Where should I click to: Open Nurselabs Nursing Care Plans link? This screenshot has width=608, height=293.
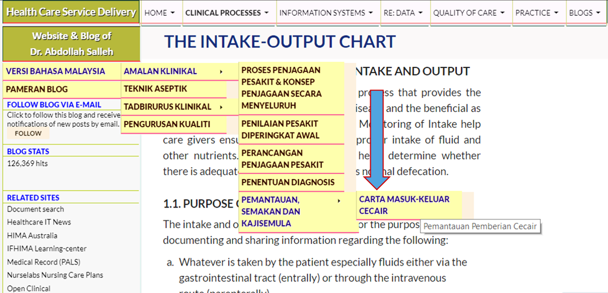(55, 275)
